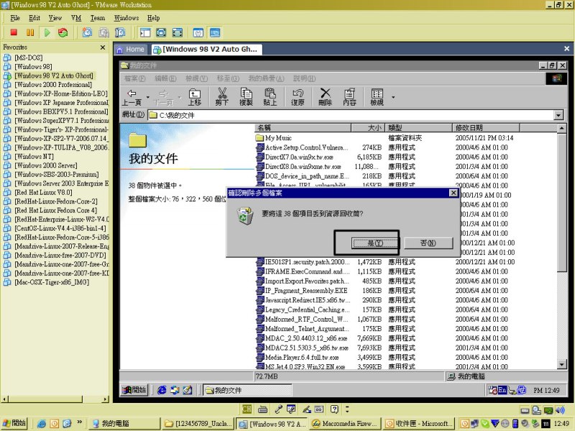Click the 刪除 delete X icon
This screenshot has width=575, height=431.
pyautogui.click(x=326, y=97)
